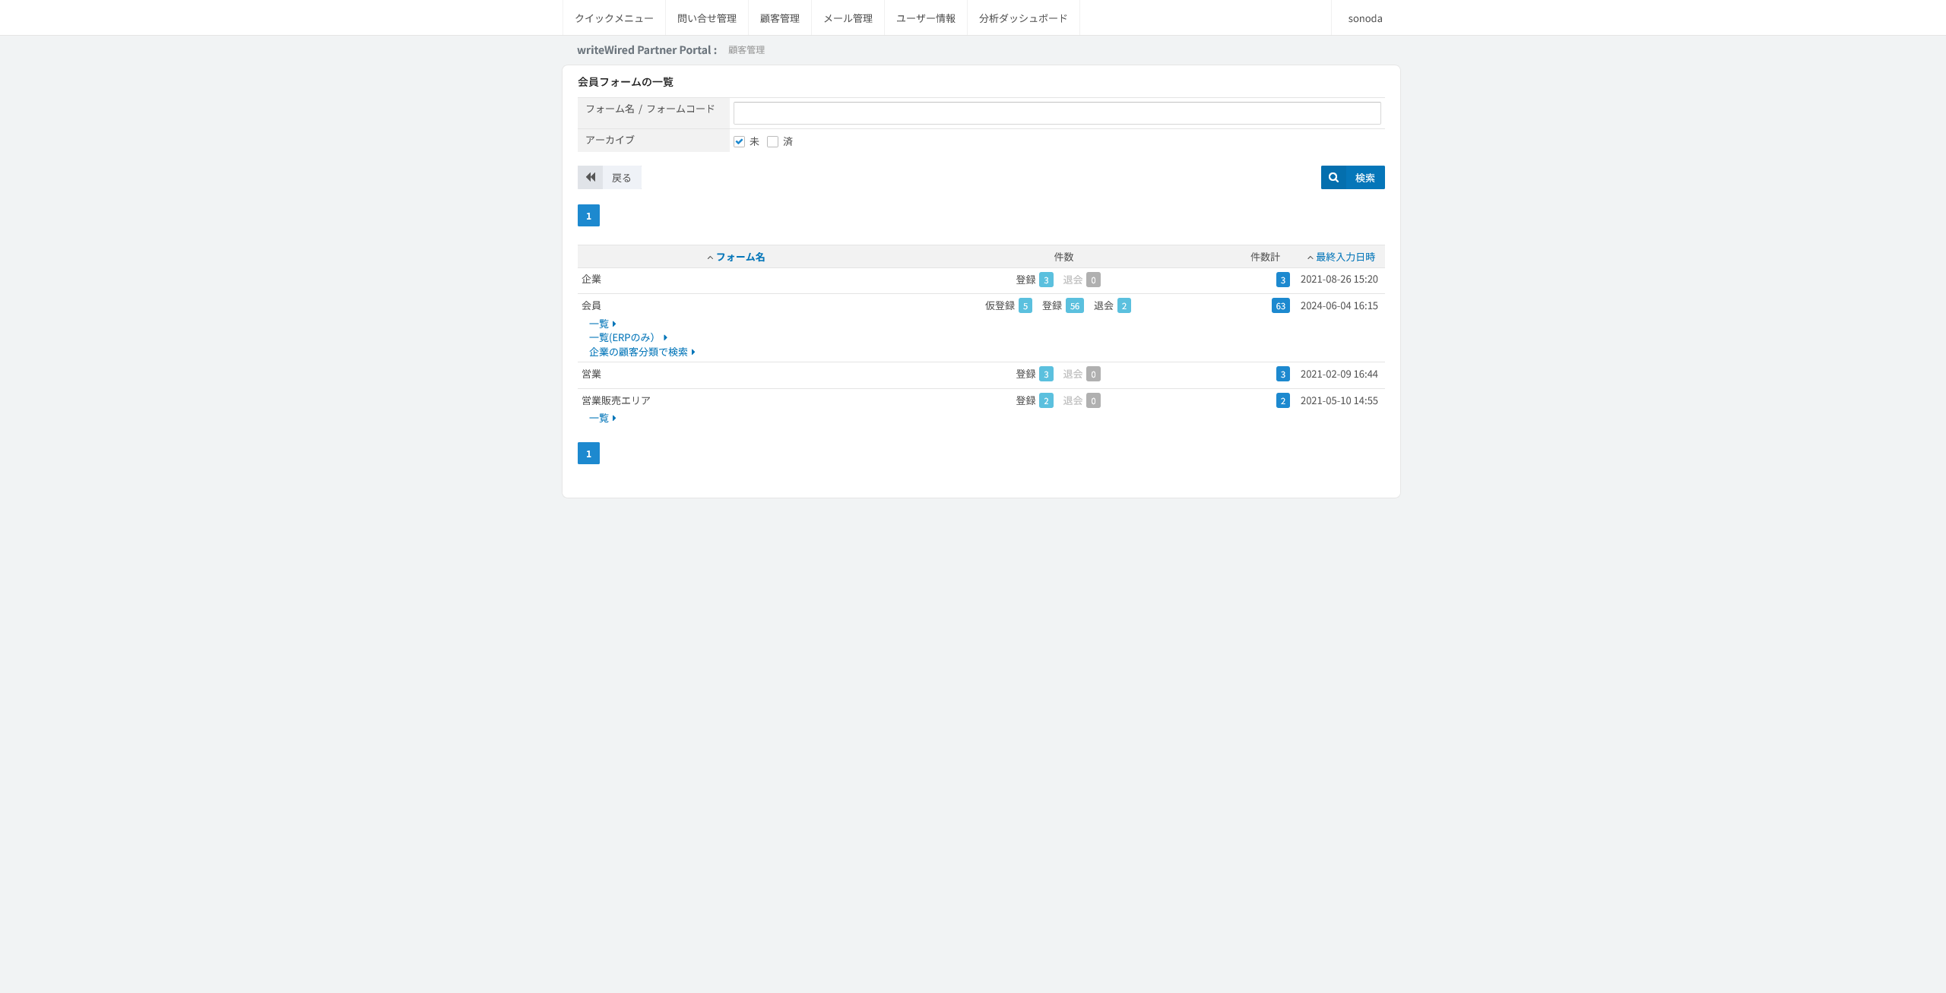1946x993 pixels.
Task: Click total count badge 2 for 営業販売エリア
Action: (x=1282, y=400)
